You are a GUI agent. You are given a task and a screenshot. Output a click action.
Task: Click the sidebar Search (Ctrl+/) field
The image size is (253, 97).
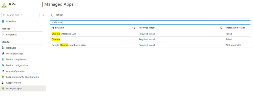pyautogui.click(x=21, y=15)
